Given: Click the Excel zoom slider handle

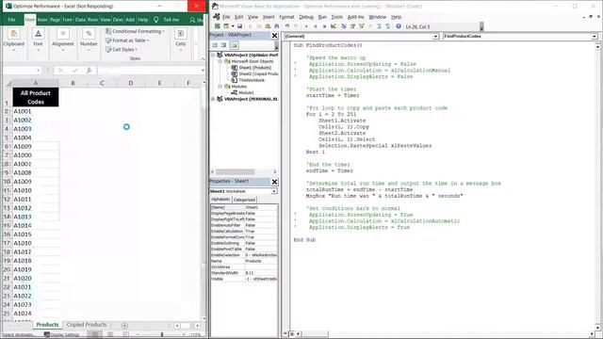Looking at the screenshot, I should point(162,335).
